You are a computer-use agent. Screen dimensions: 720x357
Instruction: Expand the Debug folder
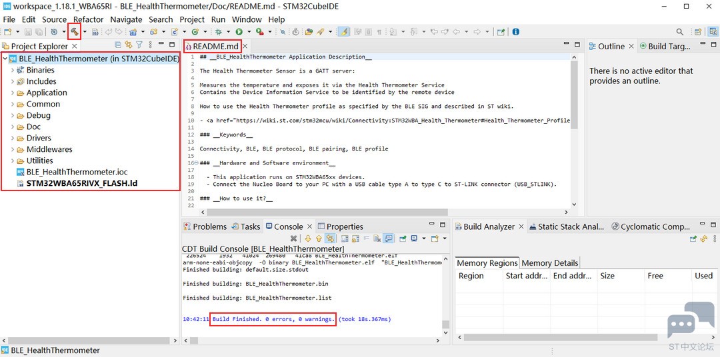(13, 115)
